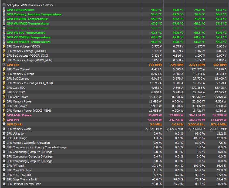
Task: Click thermometer icon for GPU VR MVDD0 Temperature
Action: tap(4, 37)
